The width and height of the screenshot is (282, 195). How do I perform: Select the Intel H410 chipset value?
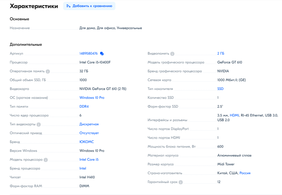[x=87, y=177]
